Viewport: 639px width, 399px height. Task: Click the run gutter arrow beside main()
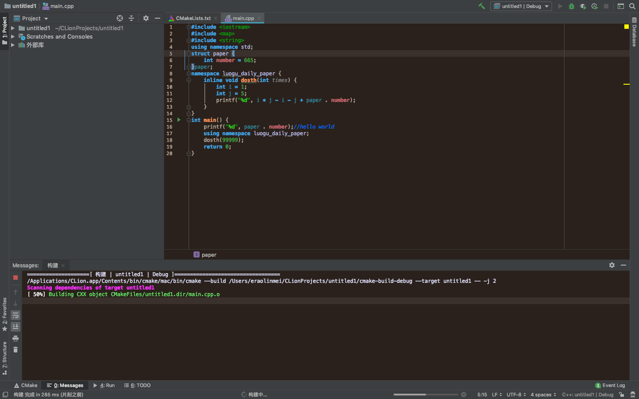pyautogui.click(x=179, y=120)
